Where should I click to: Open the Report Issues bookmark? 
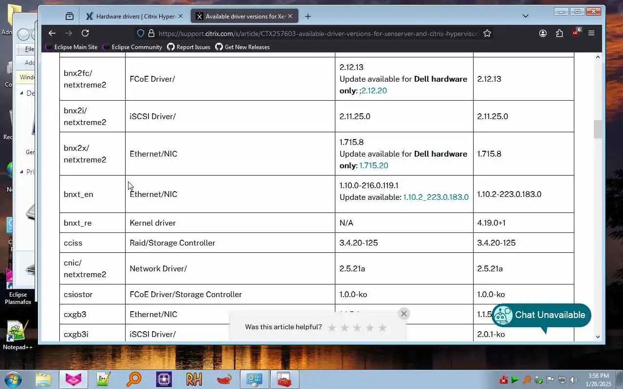click(188, 47)
